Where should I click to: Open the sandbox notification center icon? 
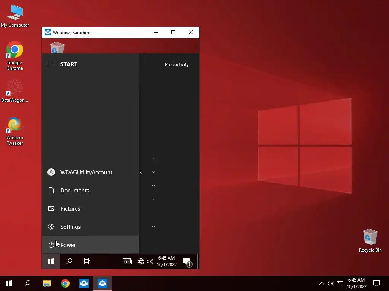187,261
